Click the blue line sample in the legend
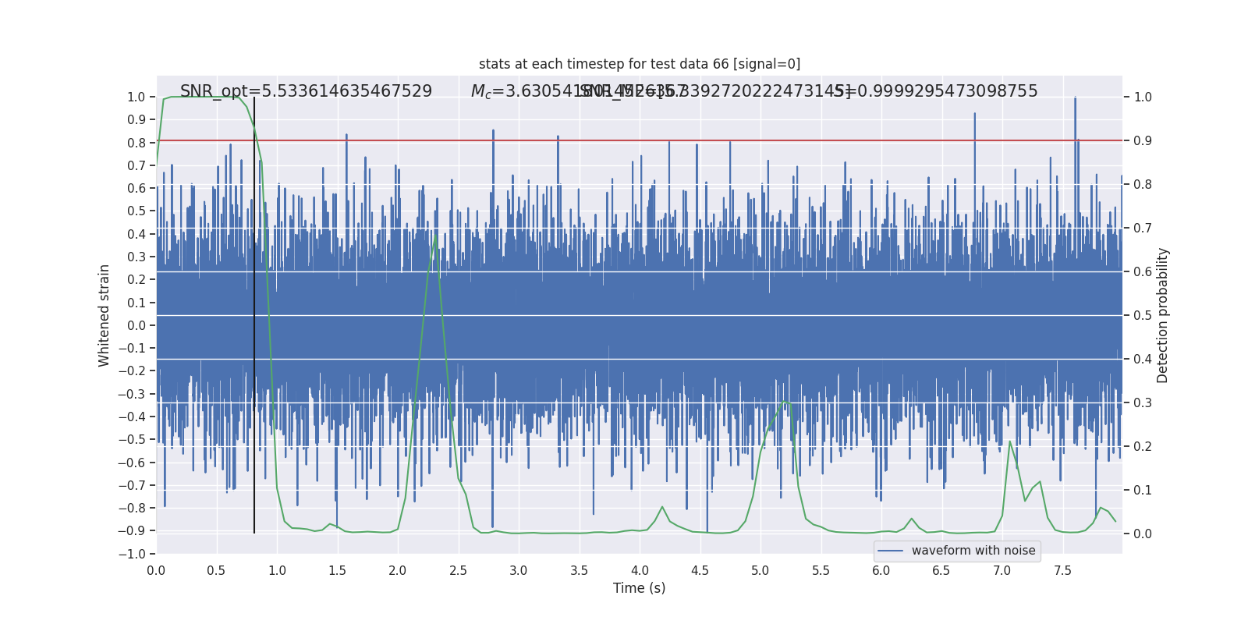The height and width of the screenshot is (624, 1248). pos(891,551)
